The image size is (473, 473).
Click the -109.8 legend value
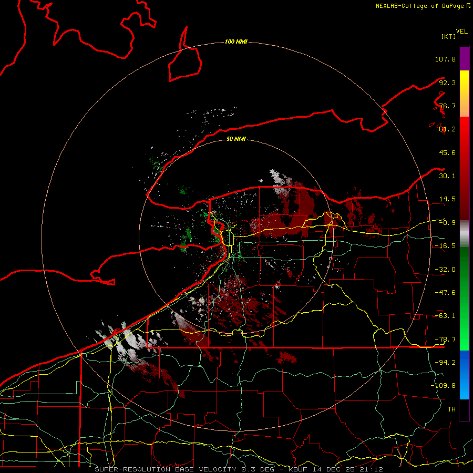[x=443, y=386]
